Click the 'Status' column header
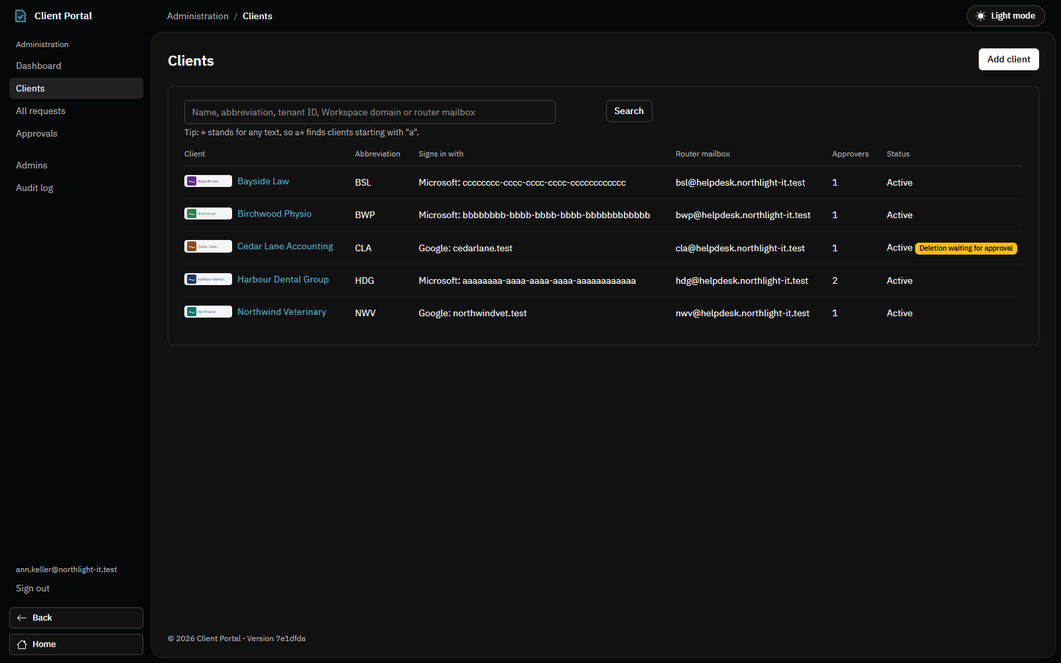The width and height of the screenshot is (1061, 663). 898,154
